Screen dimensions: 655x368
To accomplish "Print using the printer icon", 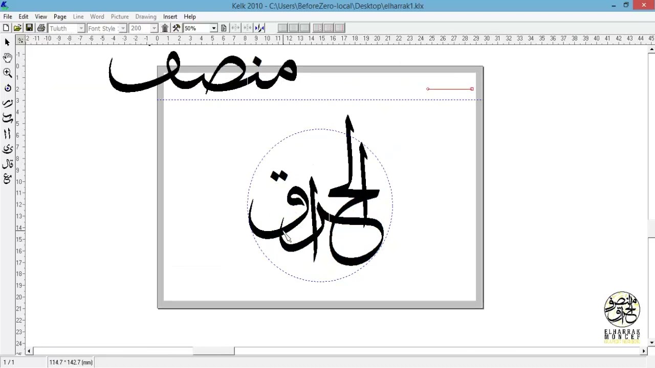I will click(x=41, y=28).
